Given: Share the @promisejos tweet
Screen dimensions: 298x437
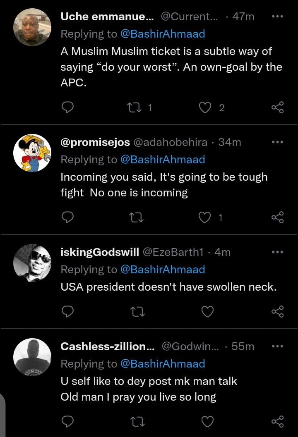Looking at the screenshot, I should [x=277, y=217].
